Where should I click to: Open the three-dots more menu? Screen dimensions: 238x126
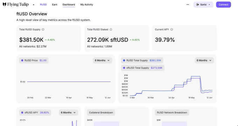tap(188, 5)
